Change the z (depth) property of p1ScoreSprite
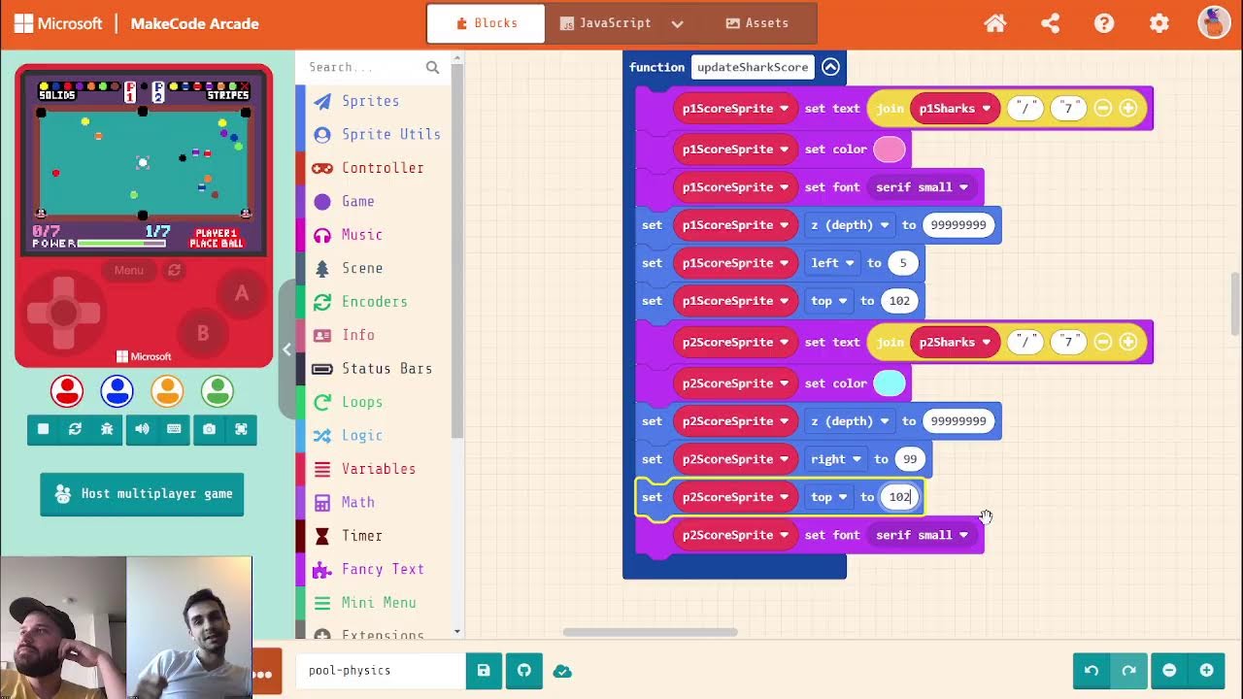 point(851,225)
